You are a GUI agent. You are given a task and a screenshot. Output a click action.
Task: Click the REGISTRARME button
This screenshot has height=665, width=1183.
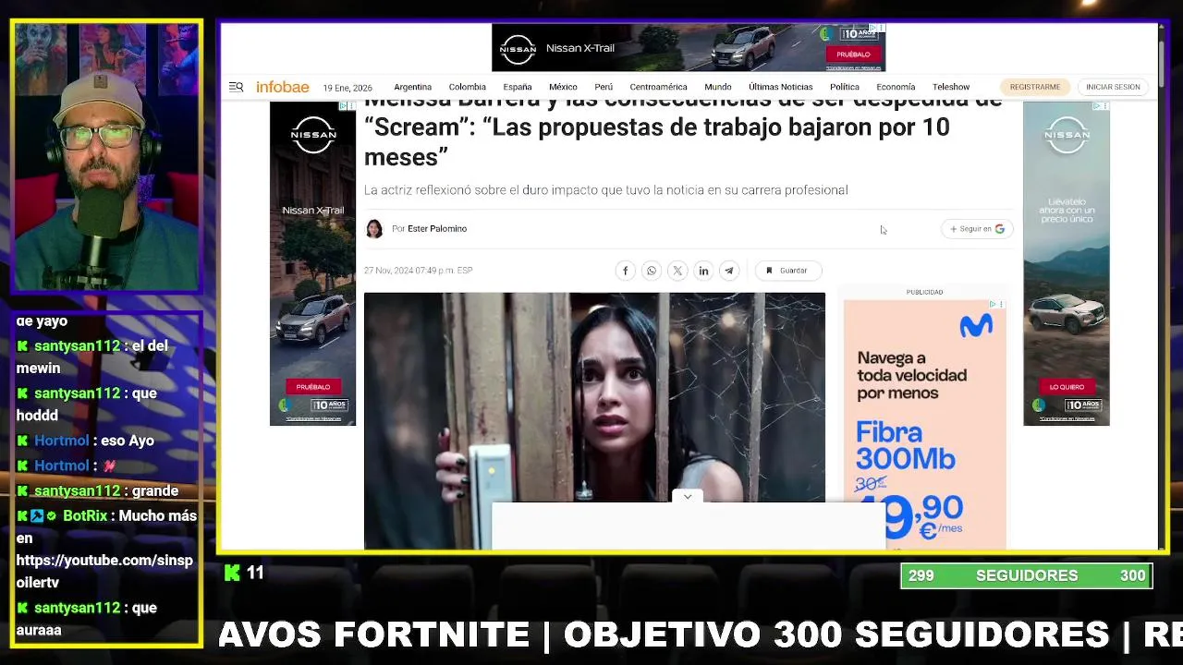1035,87
